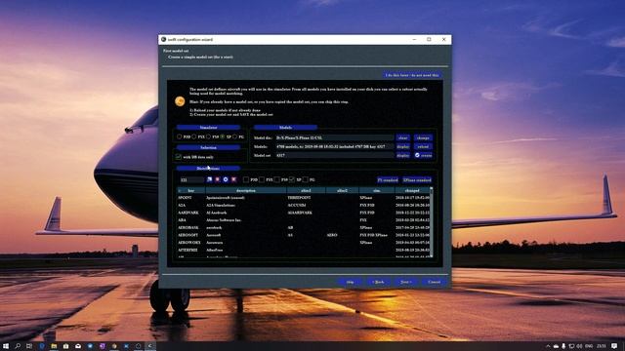The width and height of the screenshot is (625, 351).
Task: Select the AARDVARK distributor row
Action: (x=303, y=213)
